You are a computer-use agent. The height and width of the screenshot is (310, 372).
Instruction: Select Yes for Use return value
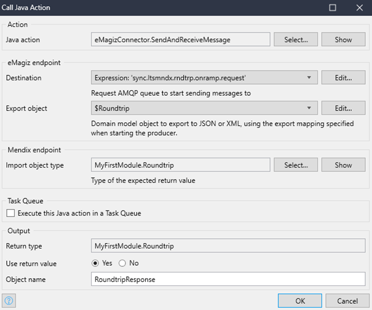pyautogui.click(x=95, y=263)
